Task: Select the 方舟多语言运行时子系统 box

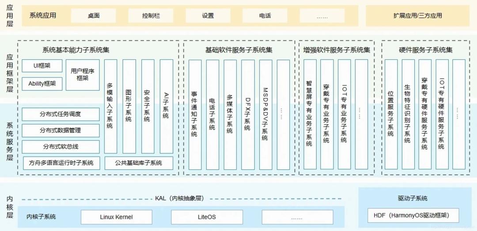Action: pos(62,163)
